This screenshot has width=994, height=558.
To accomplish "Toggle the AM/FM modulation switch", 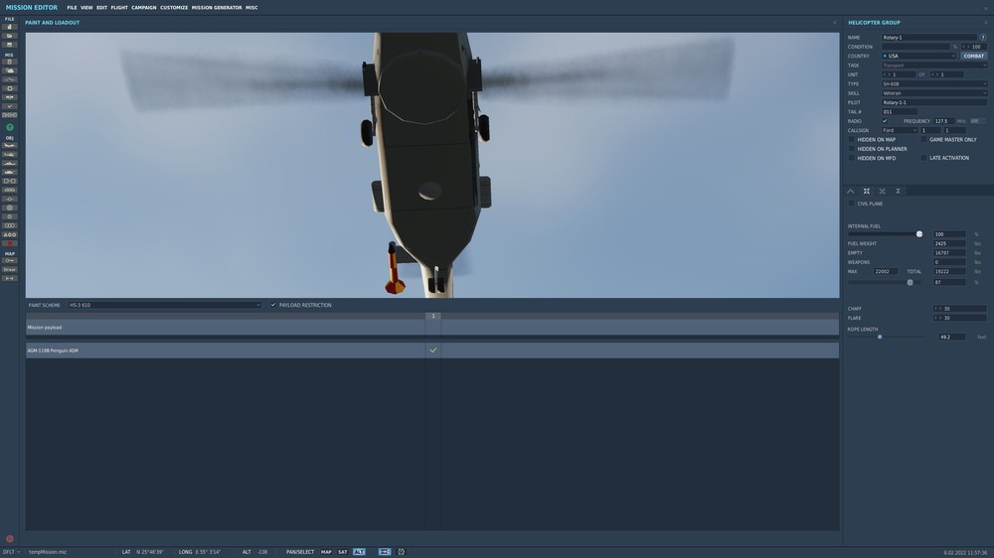I will (977, 121).
